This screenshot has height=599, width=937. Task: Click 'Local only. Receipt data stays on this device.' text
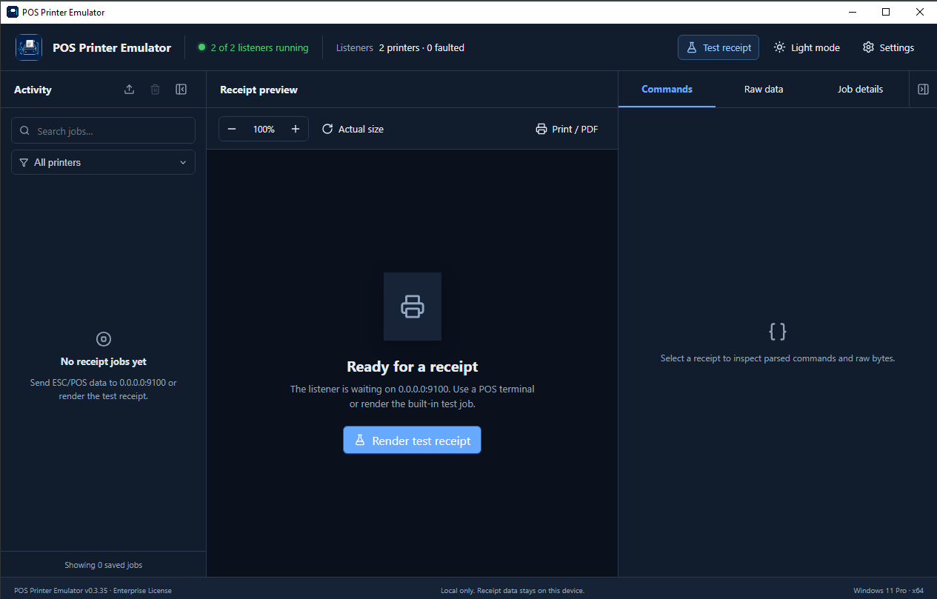click(x=513, y=591)
